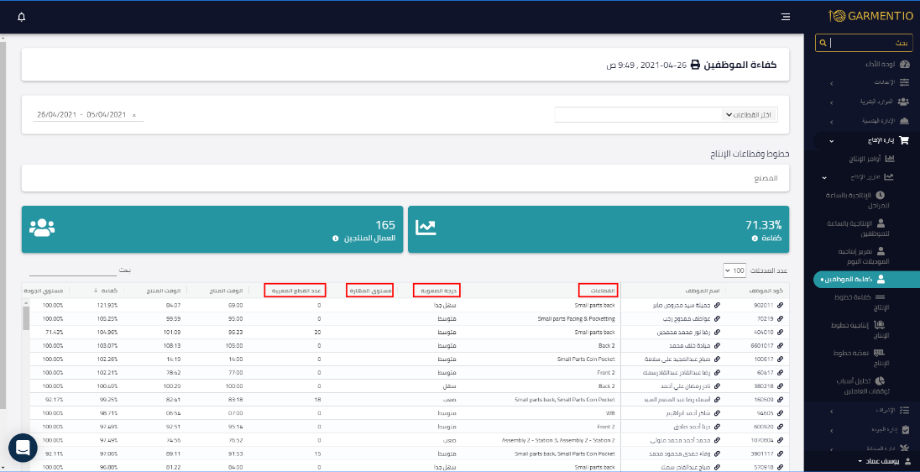Click the link icon beside code 100617

tap(780, 359)
